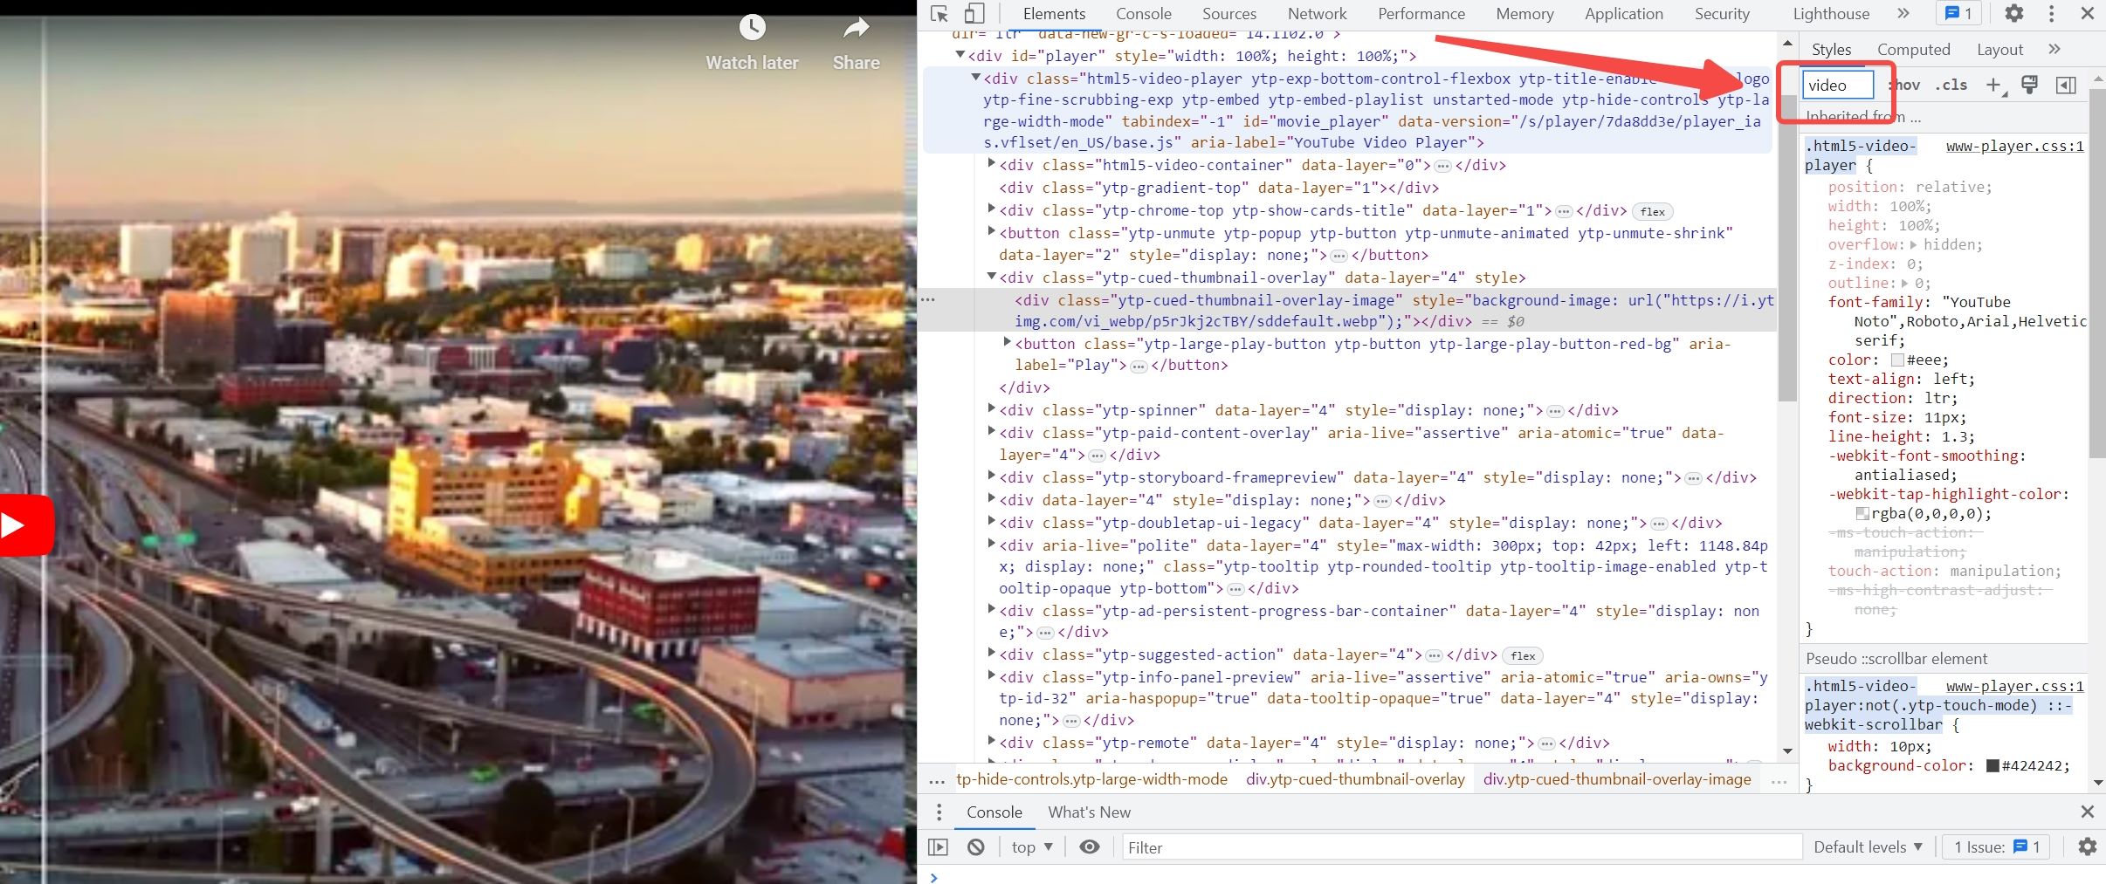2106x884 pixels.
Task: Open the #eee color swatch picker
Action: click(x=1897, y=360)
